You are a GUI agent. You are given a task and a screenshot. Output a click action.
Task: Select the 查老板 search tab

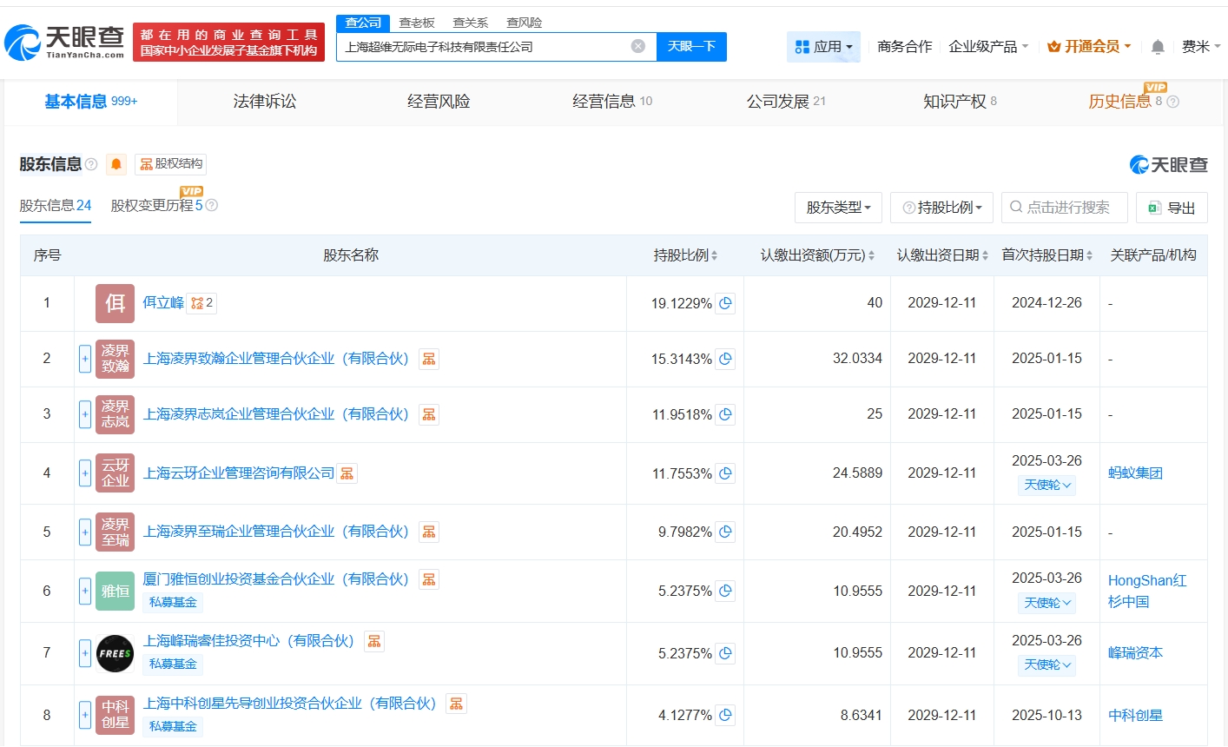(417, 23)
